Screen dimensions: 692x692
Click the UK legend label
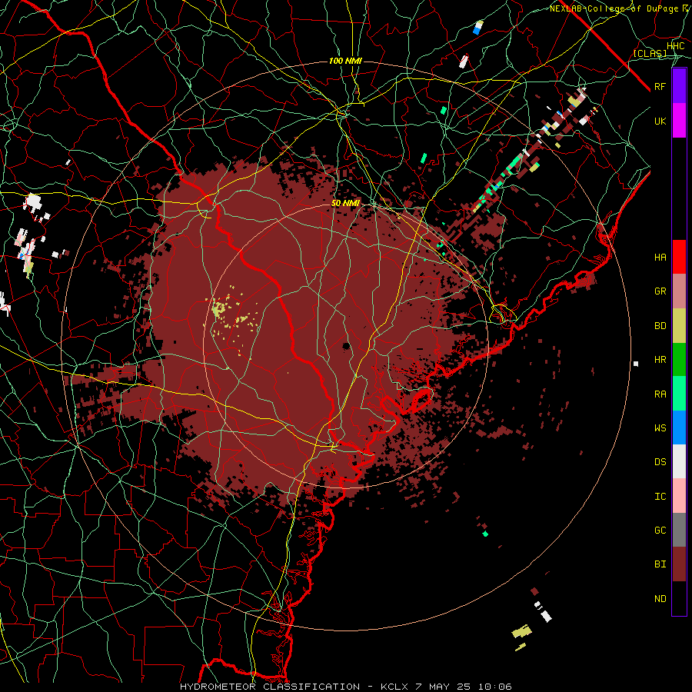point(660,121)
